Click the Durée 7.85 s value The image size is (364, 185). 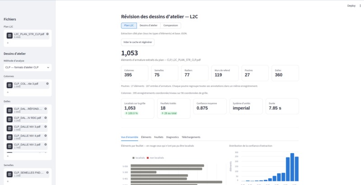275,108
